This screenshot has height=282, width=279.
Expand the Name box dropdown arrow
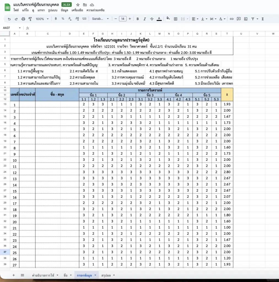click(x=20, y=28)
